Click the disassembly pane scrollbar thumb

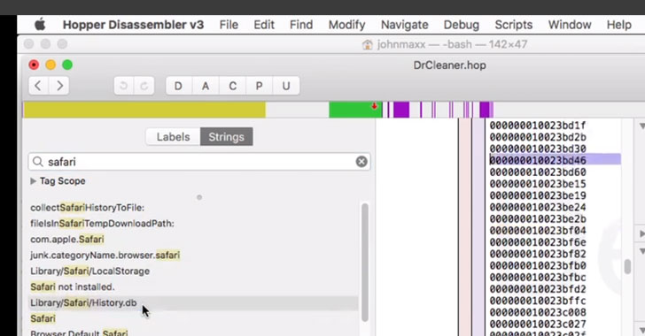pos(627,266)
